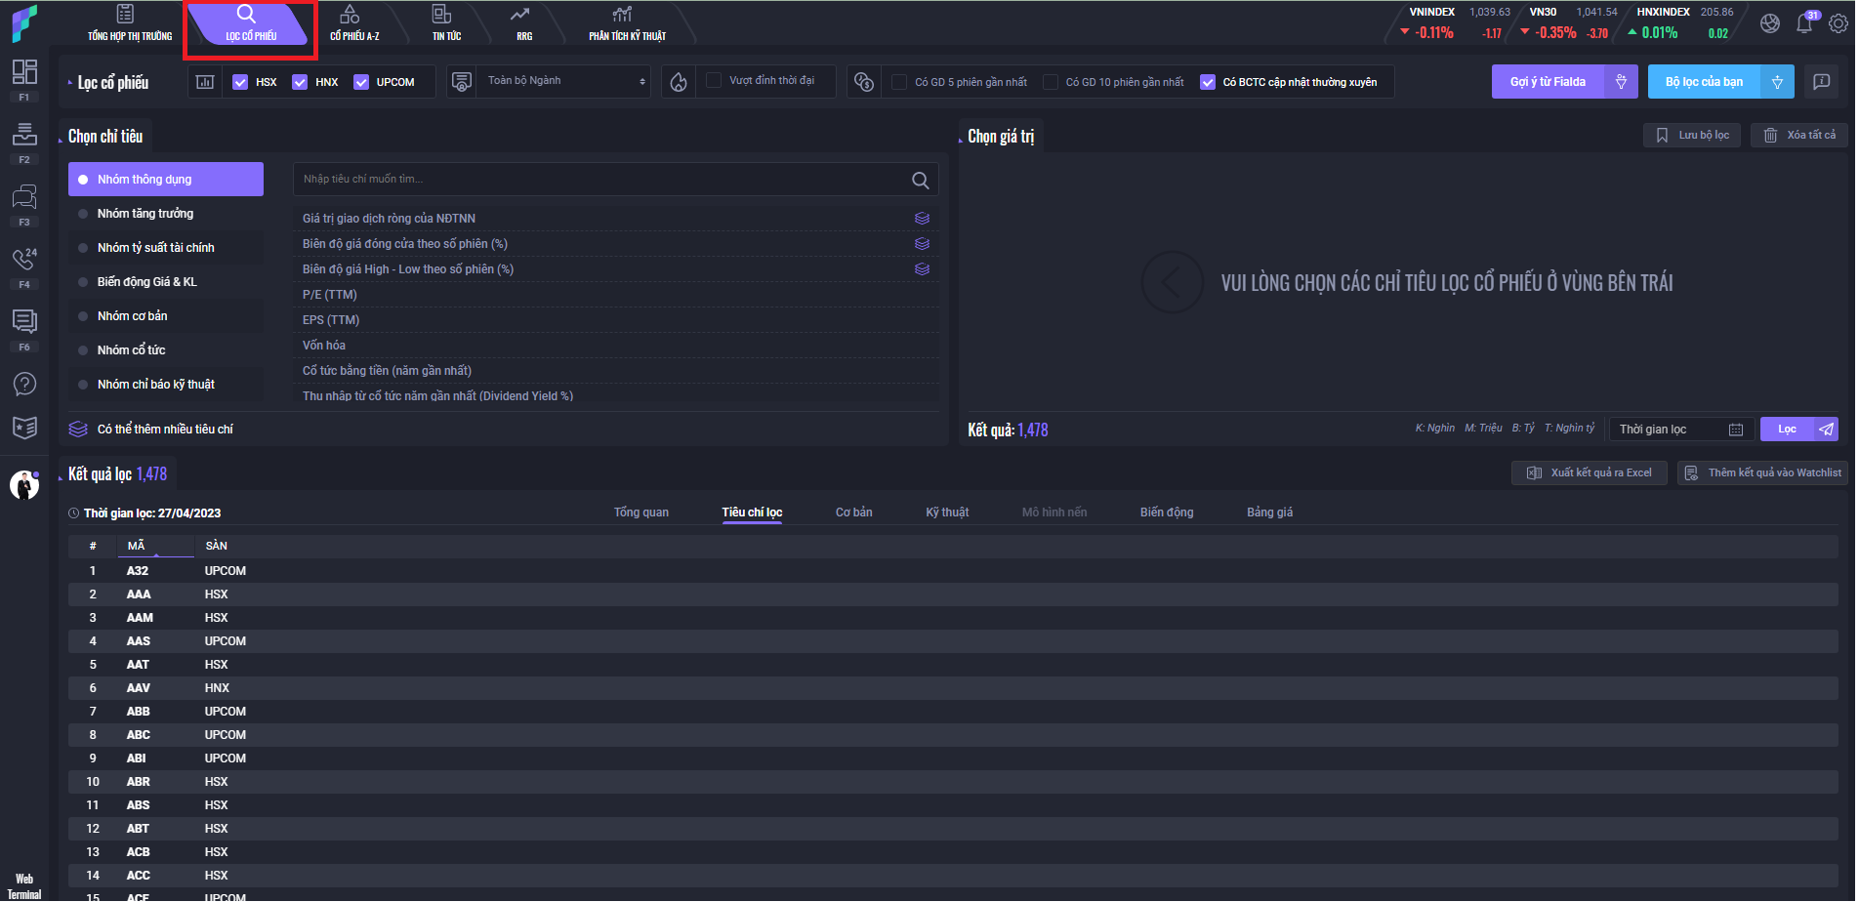Enable the Vượt đỉnh thời đại checkbox
This screenshot has height=902, width=1859.
[714, 81]
